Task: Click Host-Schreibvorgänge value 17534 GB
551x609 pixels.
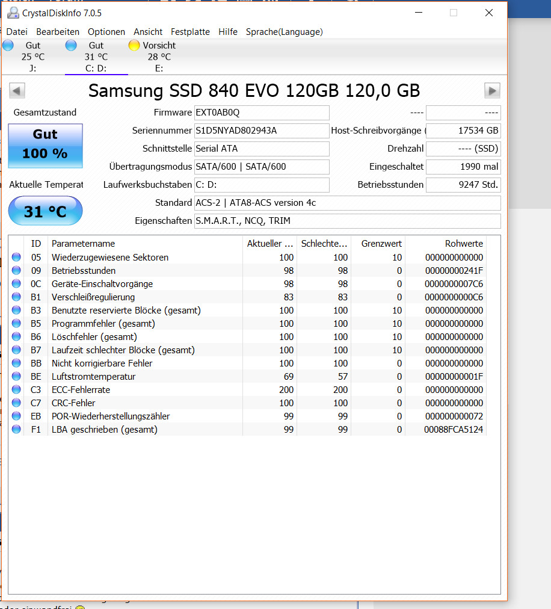Action: 463,131
